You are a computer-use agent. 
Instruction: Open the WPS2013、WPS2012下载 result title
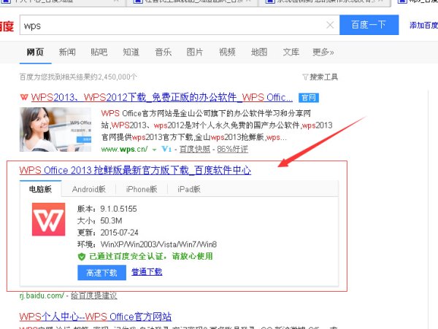click(162, 98)
